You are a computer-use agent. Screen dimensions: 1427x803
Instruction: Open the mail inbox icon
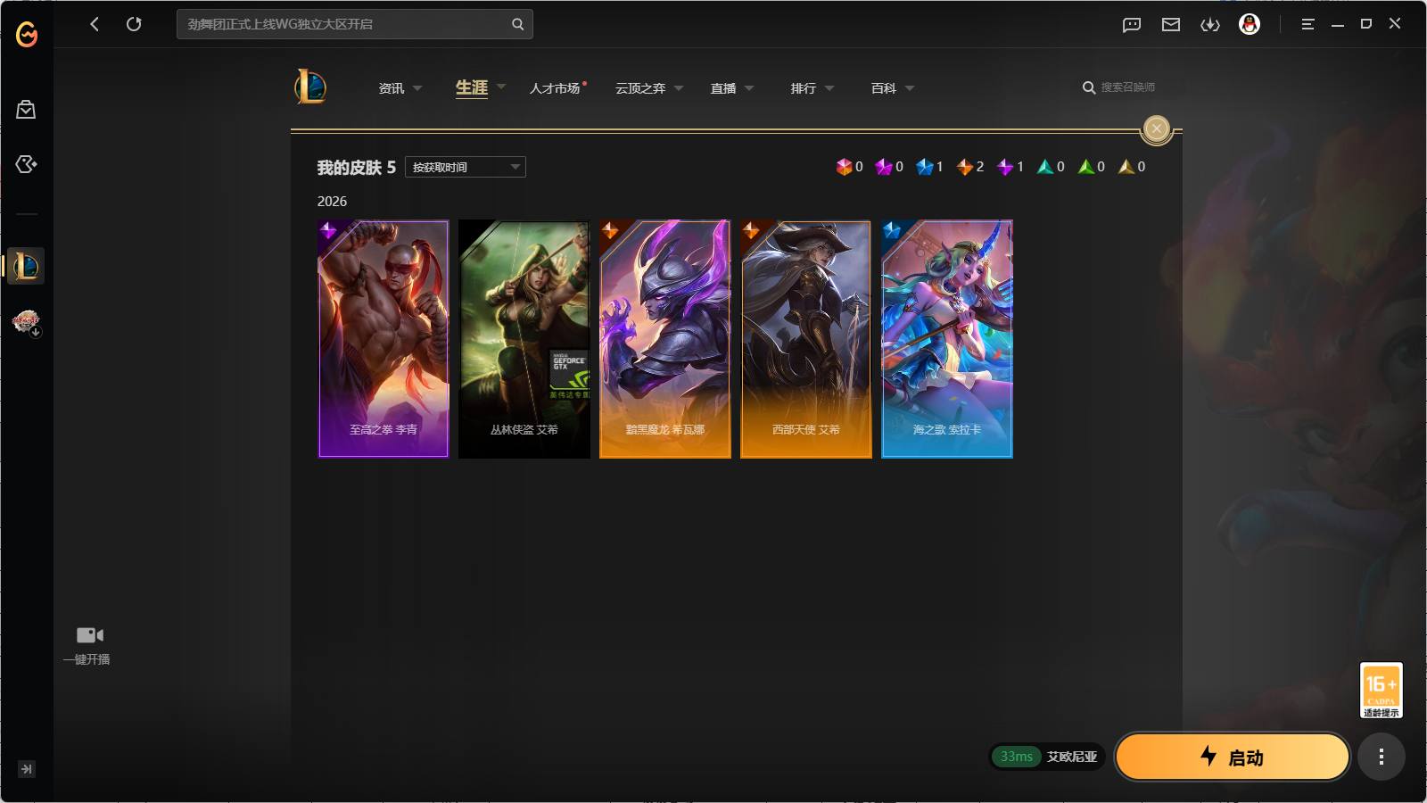pyautogui.click(x=1171, y=25)
